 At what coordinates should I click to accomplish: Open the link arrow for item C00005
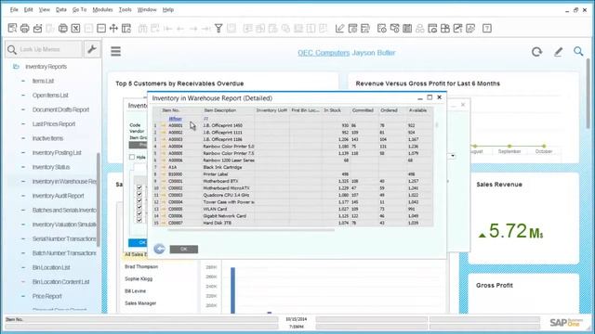[164, 209]
